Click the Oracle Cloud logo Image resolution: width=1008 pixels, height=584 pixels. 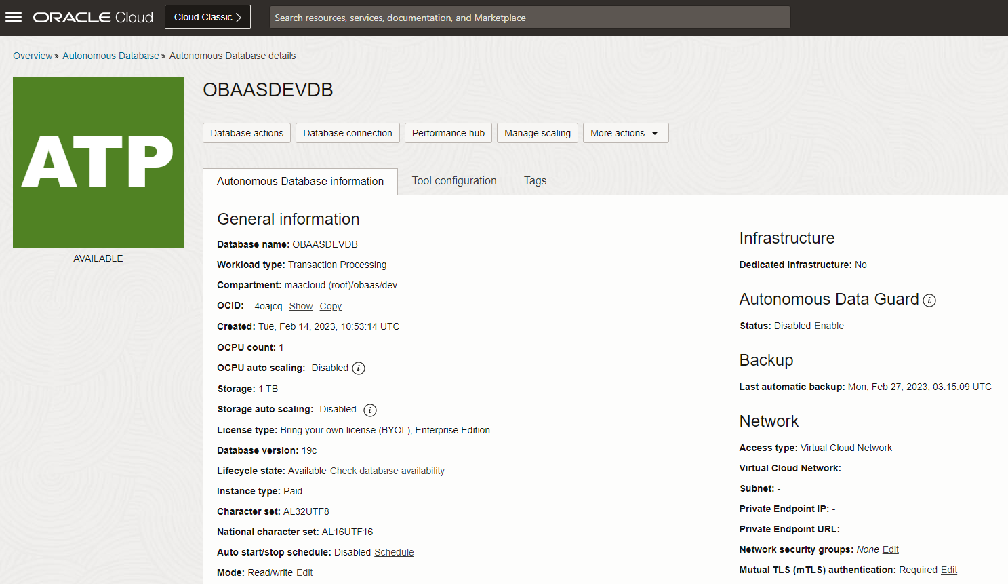92,17
